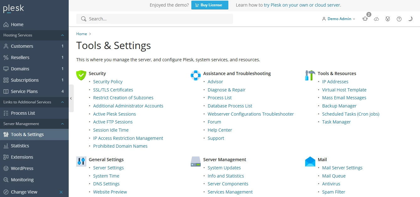The width and height of the screenshot is (420, 197).
Task: Click the green Security shield icon
Action: [81, 75]
